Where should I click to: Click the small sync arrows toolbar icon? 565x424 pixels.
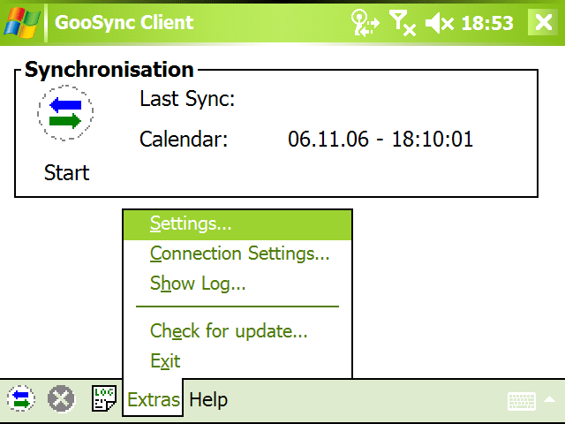(21, 399)
